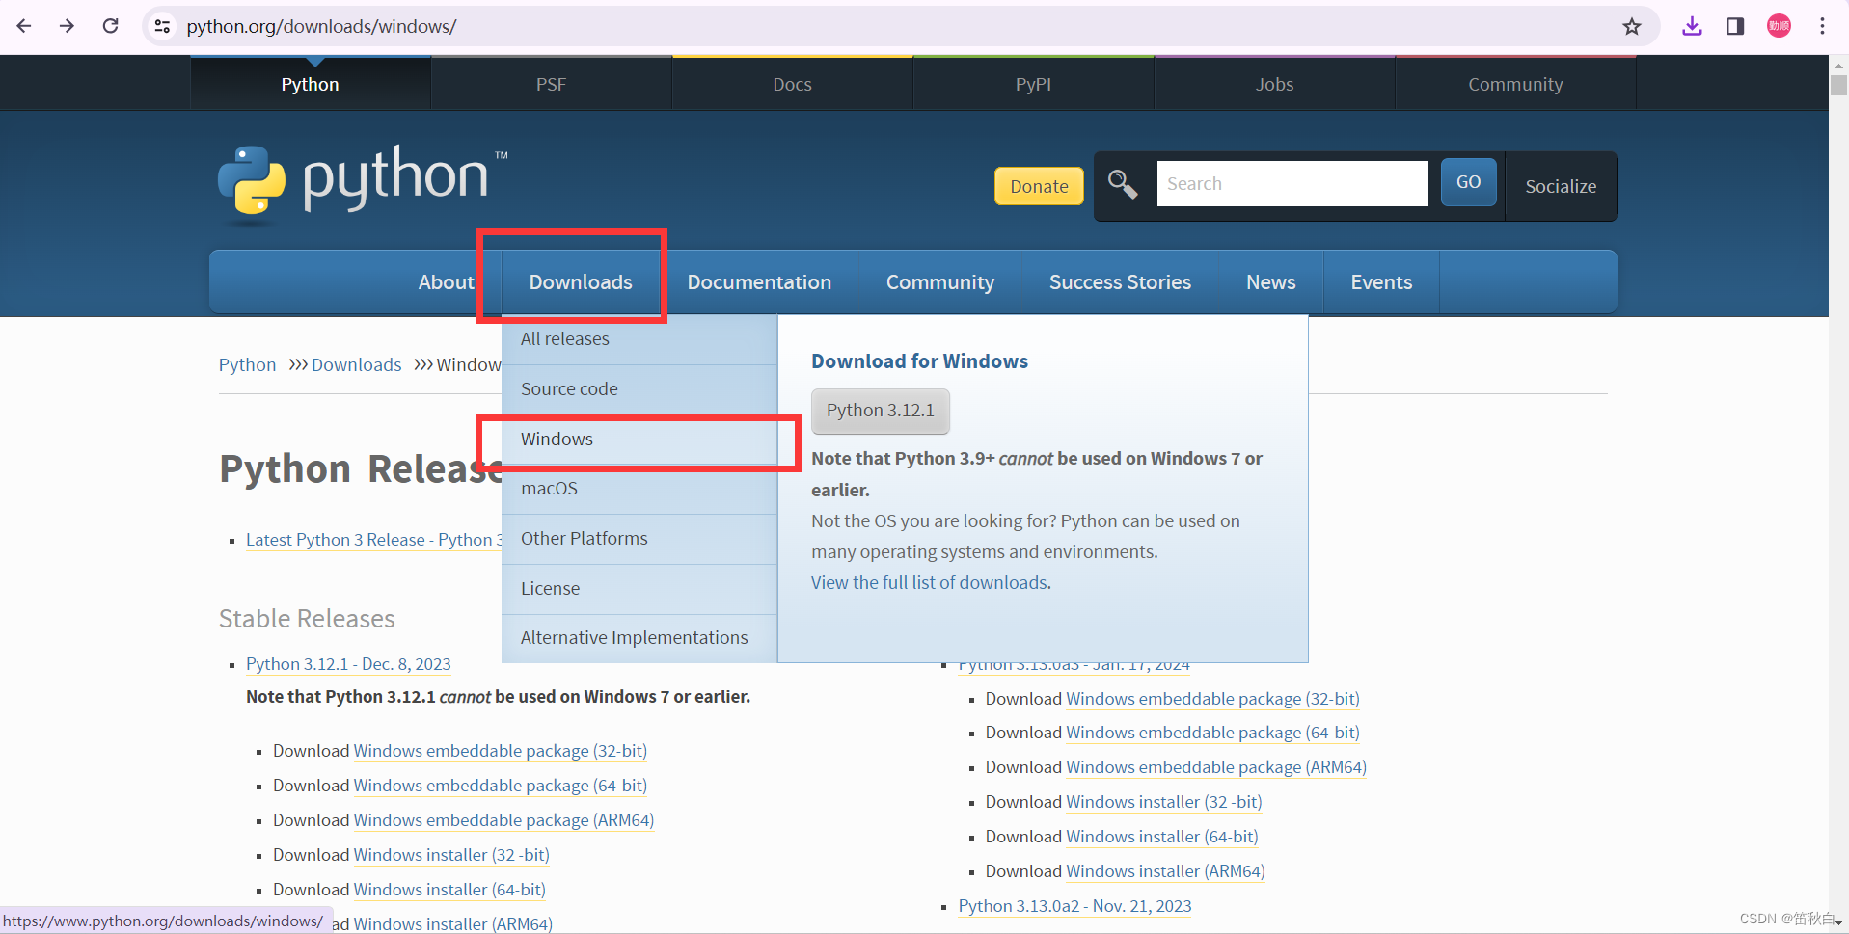Click the browser forward arrow
The height and width of the screenshot is (934, 1849).
pyautogui.click(x=67, y=26)
